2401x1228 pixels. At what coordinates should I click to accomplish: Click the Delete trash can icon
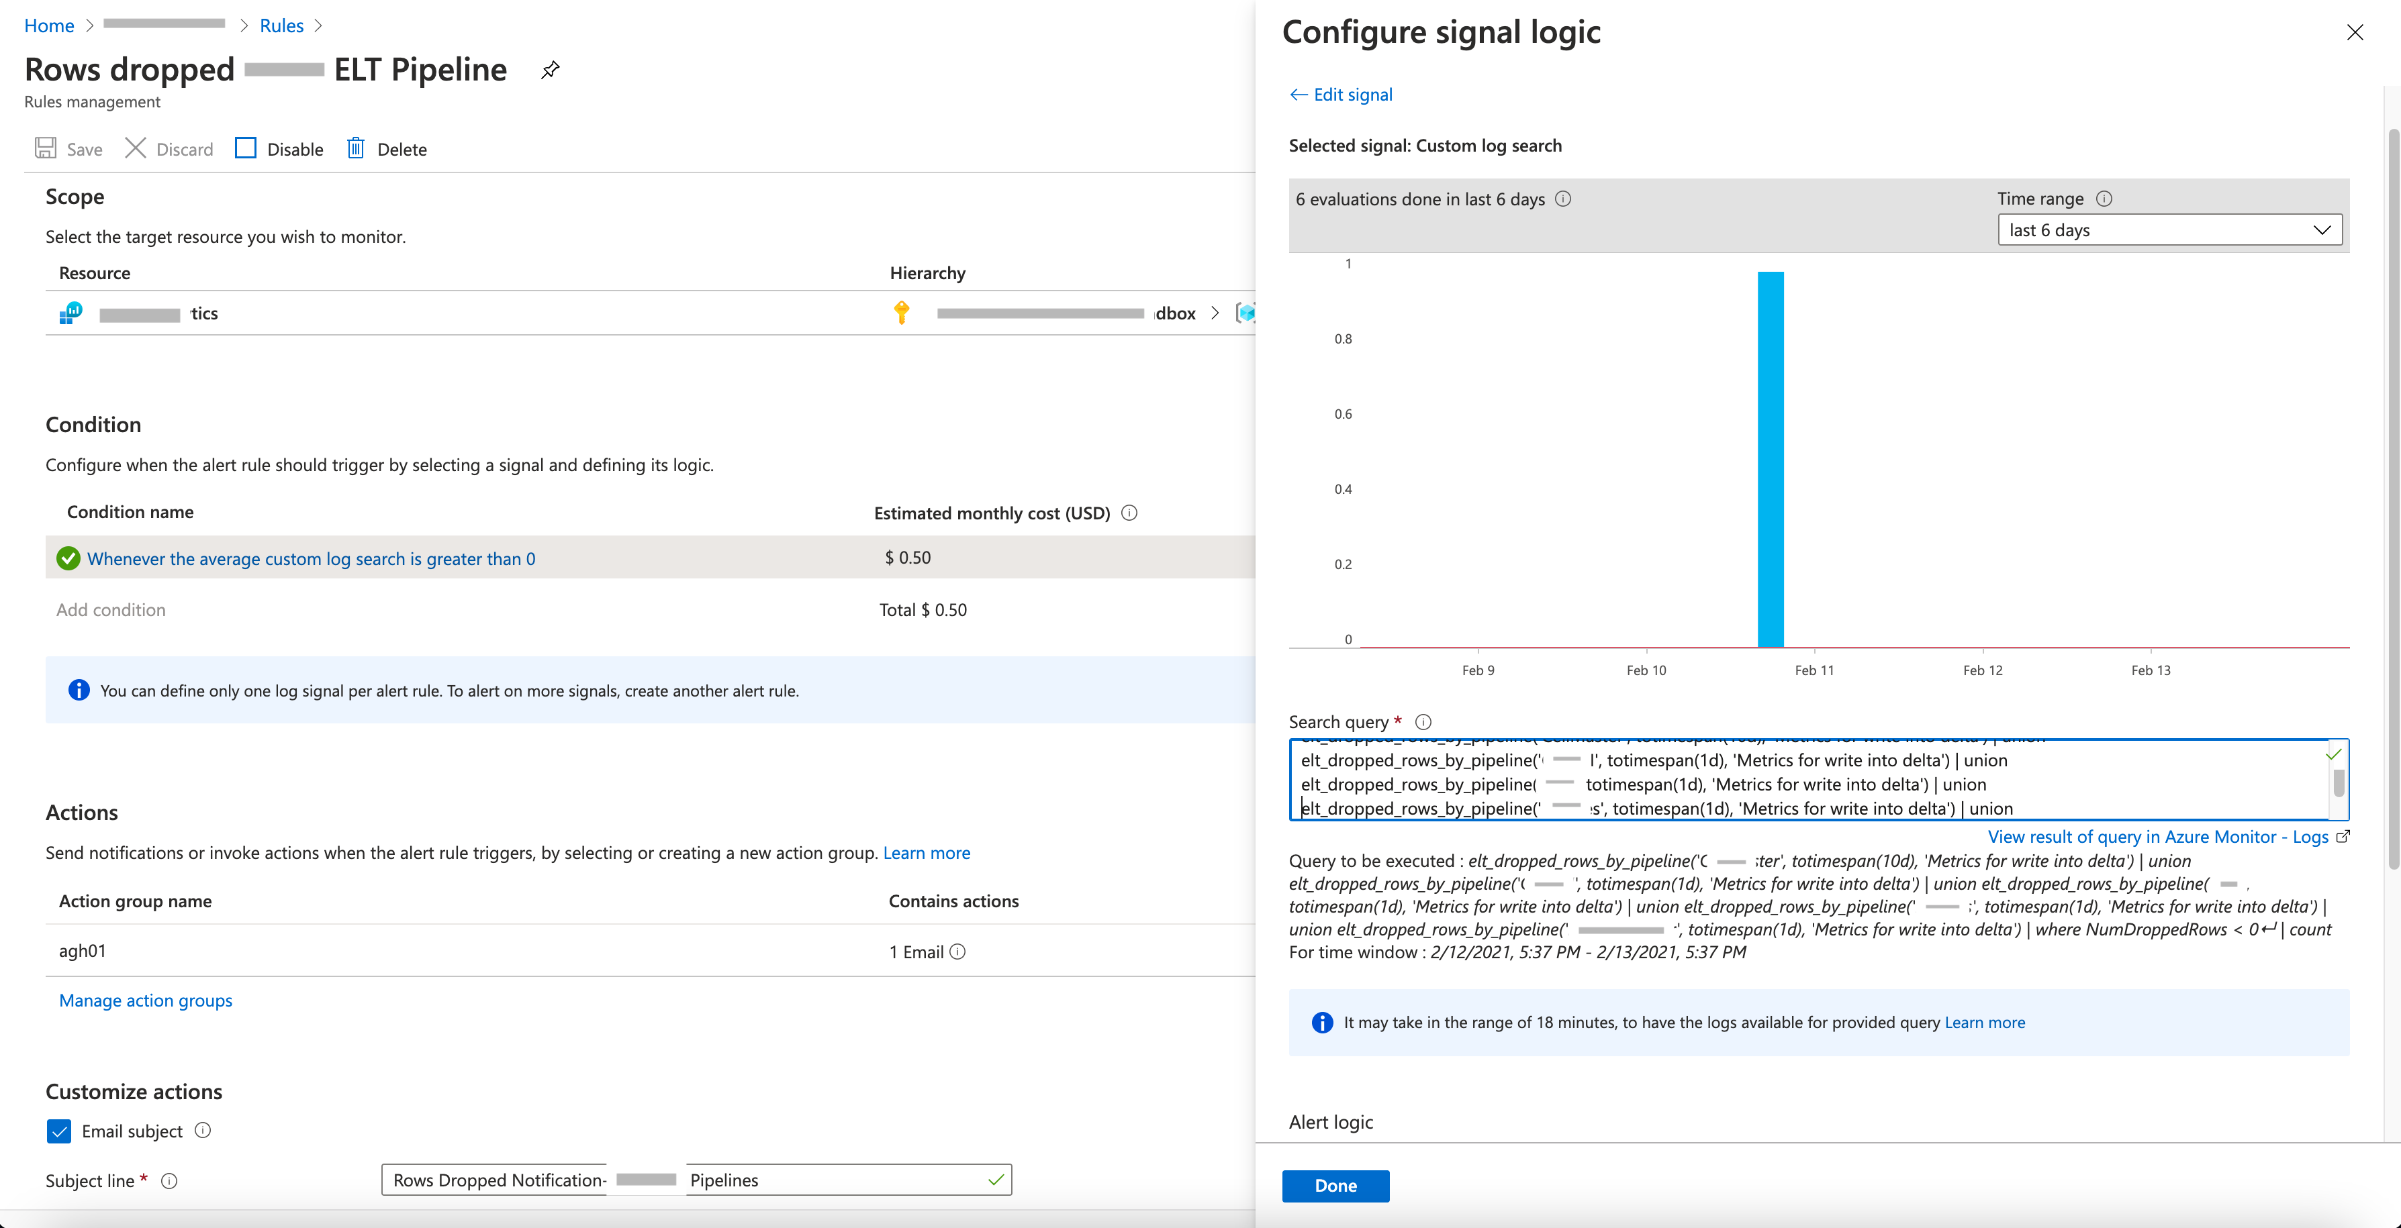pos(355,149)
